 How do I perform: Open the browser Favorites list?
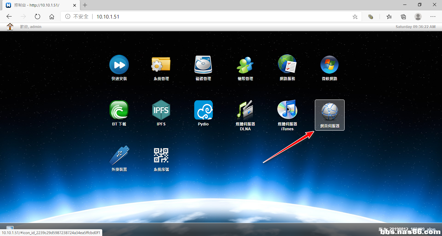389,17
